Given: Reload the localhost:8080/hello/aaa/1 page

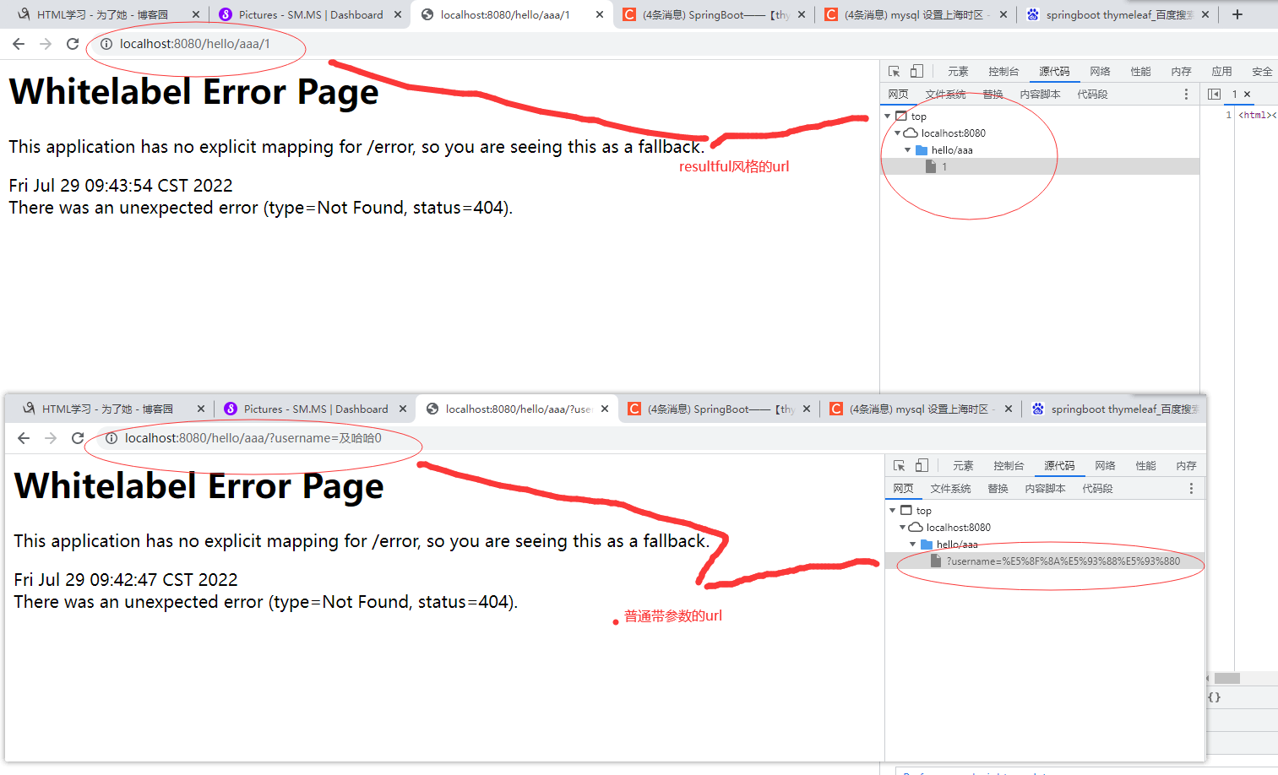Looking at the screenshot, I should coord(73,44).
